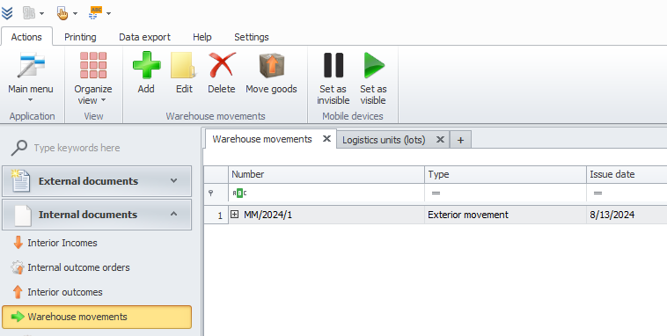Open Organize view grid icon

[x=93, y=65]
